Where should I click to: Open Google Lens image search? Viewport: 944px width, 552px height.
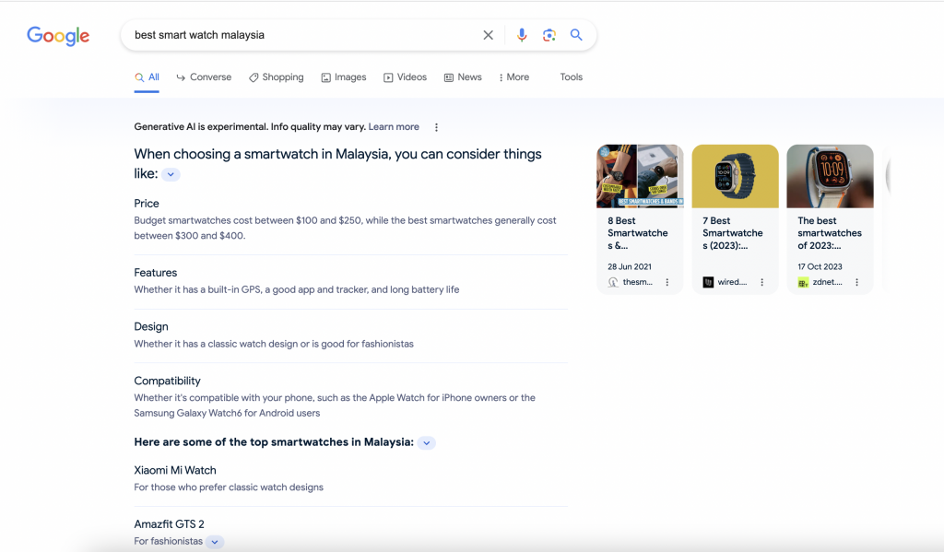point(549,35)
